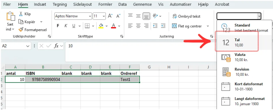
Task: Click the Sæt ind paste icon
Action: [x=11, y=16]
